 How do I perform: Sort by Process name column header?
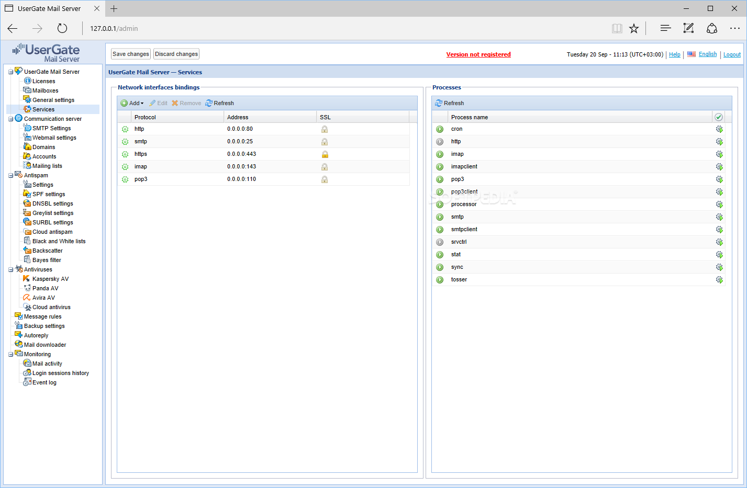[580, 117]
